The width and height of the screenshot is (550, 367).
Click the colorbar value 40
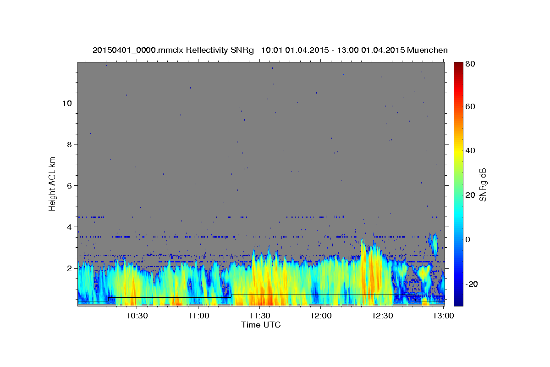[469, 150]
